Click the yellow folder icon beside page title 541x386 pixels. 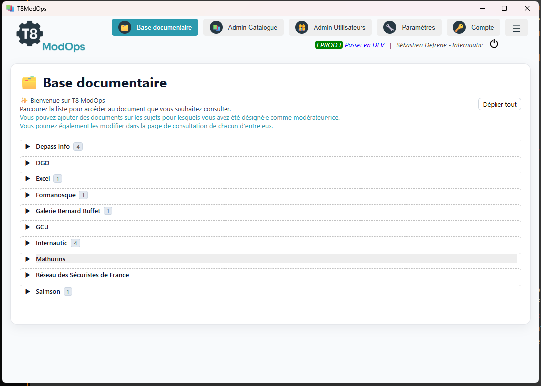[29, 83]
